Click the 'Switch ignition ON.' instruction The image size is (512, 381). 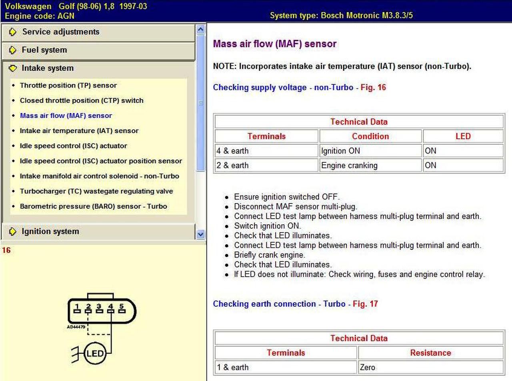[x=268, y=226]
